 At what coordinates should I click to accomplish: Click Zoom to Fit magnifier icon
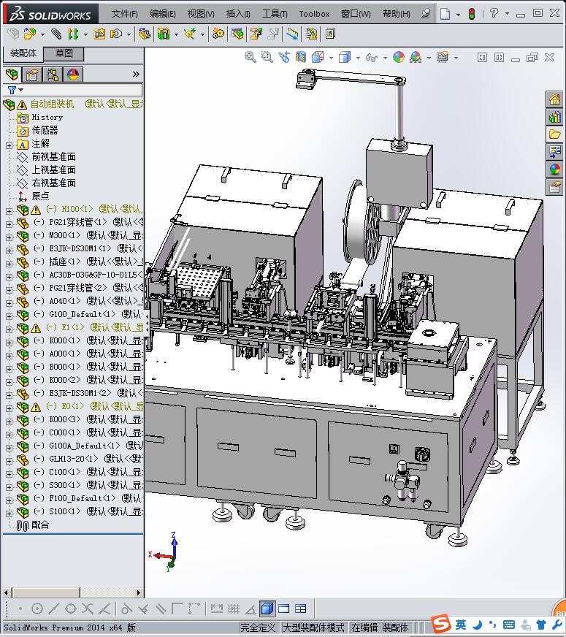(x=250, y=57)
